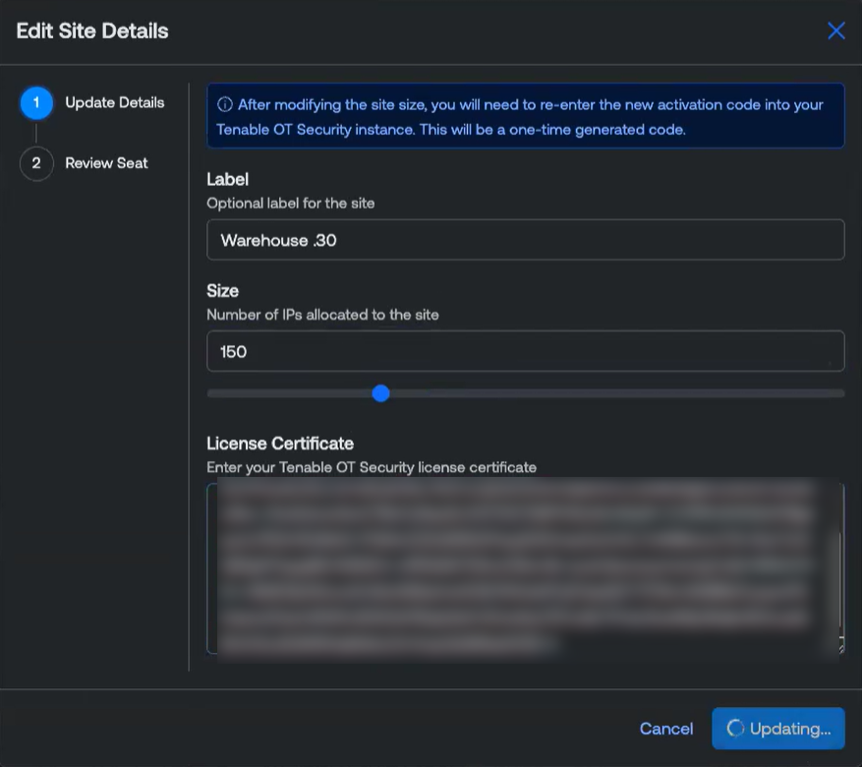Cancel editing the site details
Viewport: 862px width, 767px height.
point(666,729)
